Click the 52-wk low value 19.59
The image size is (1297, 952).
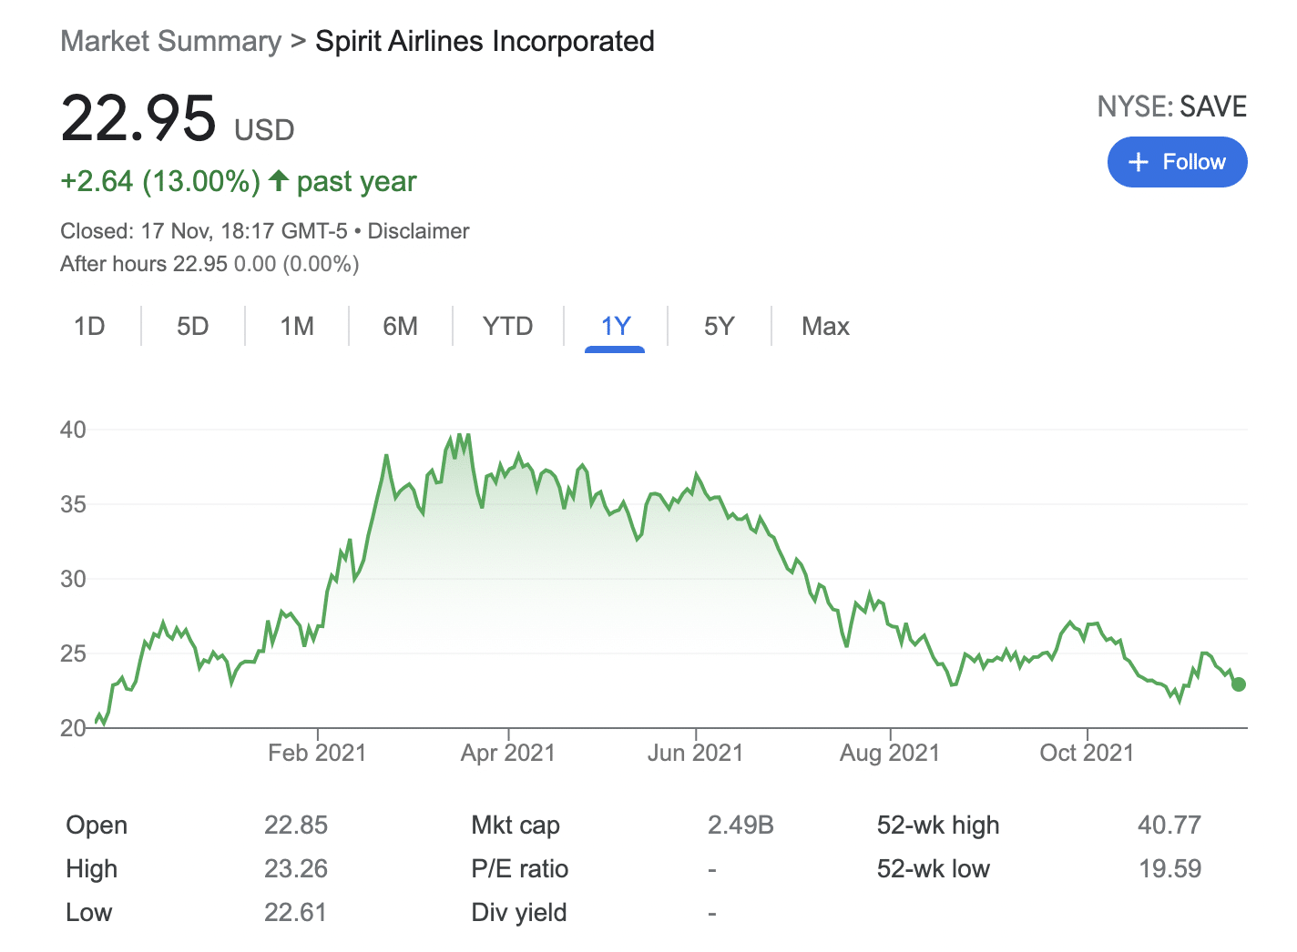pos(1170,868)
